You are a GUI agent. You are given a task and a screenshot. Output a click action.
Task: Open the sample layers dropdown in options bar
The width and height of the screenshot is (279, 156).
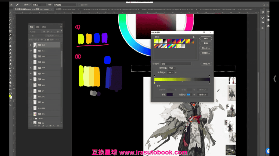point(64,5)
